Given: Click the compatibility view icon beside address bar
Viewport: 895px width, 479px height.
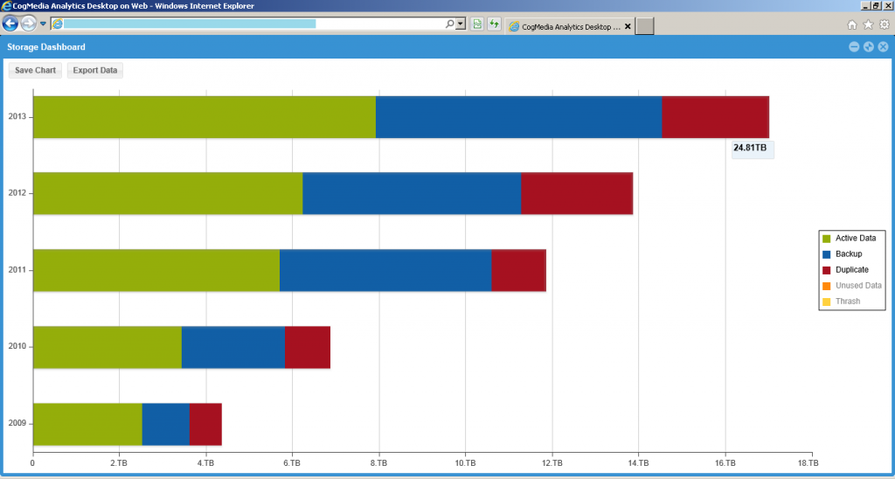Looking at the screenshot, I should (477, 24).
